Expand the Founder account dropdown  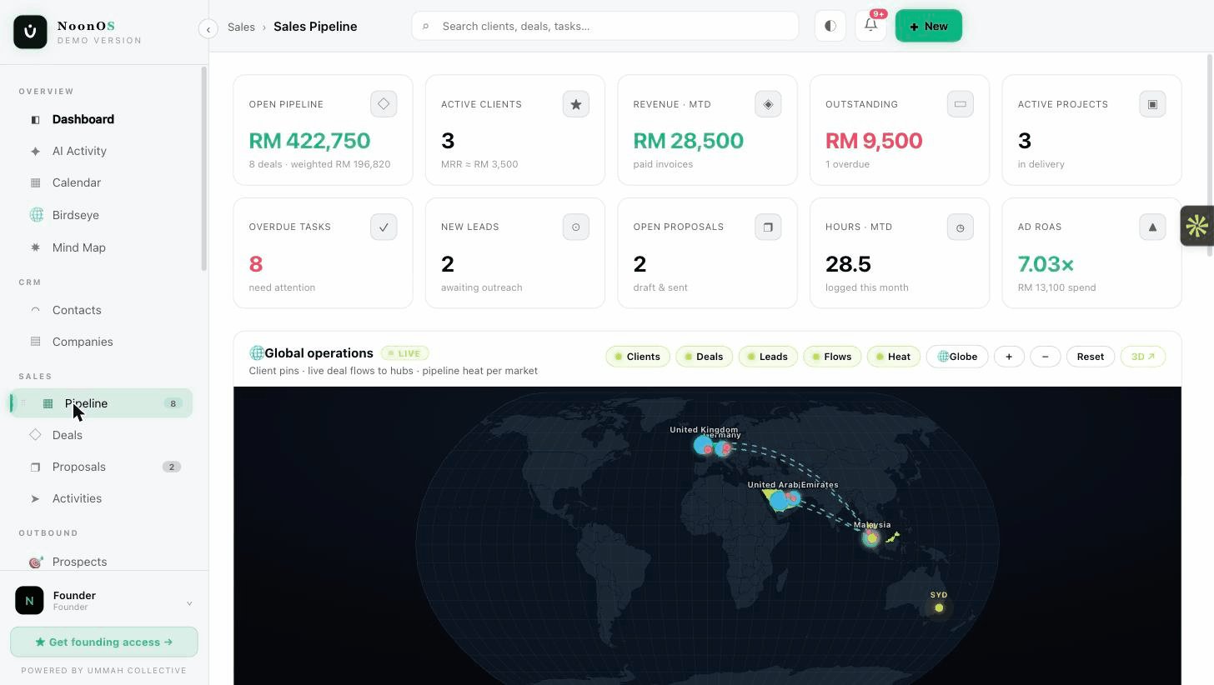tap(189, 603)
